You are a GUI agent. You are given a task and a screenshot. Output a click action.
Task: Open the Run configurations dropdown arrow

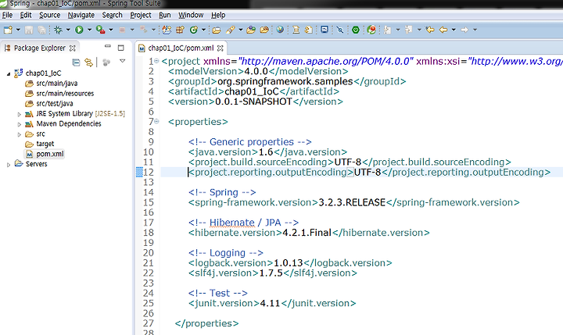pyautogui.click(x=89, y=30)
